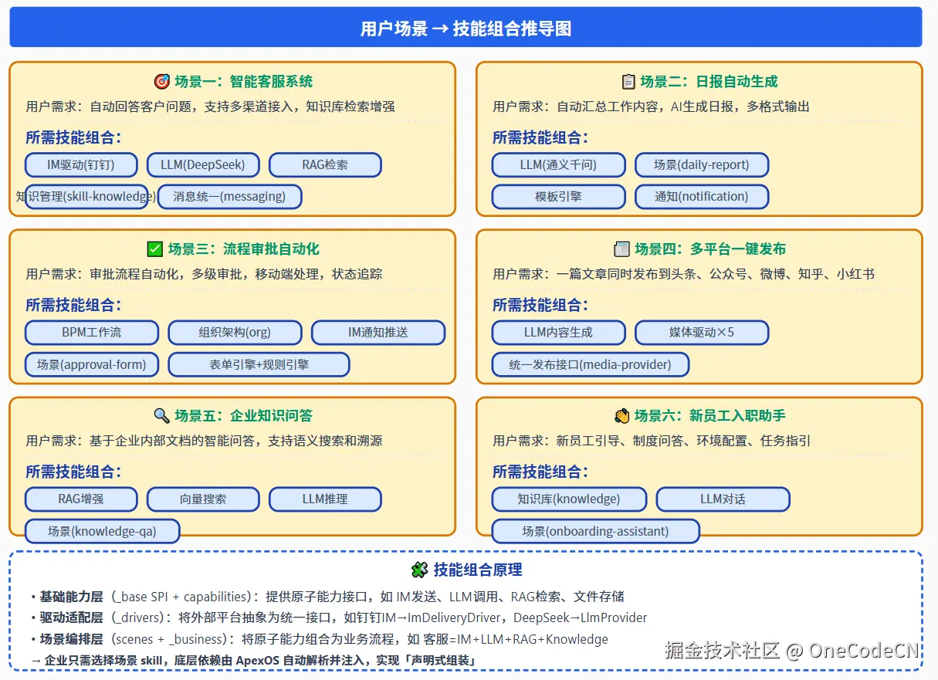The width and height of the screenshot is (938, 680).
Task: Toggle the 模板引擎 skill pill
Action: (x=558, y=196)
